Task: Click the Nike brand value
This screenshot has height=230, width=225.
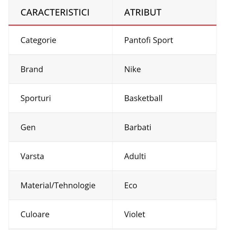Action: click(132, 69)
